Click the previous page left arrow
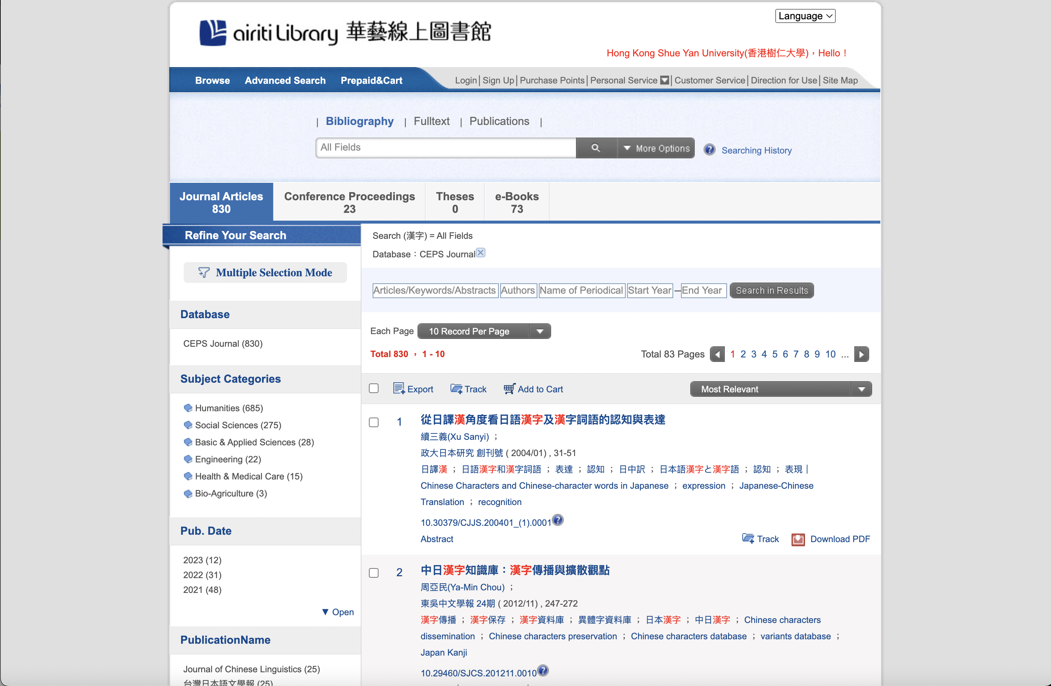Screen dimensions: 1051x686 pos(717,354)
